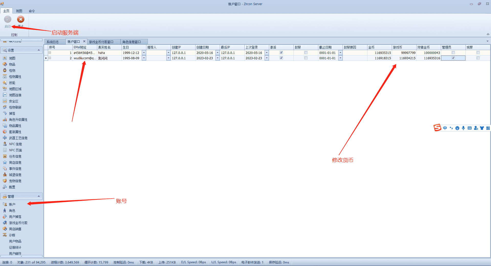The image size is (491, 266).
Task: Open the 城堡信息 castle icon
Action: 5,175
